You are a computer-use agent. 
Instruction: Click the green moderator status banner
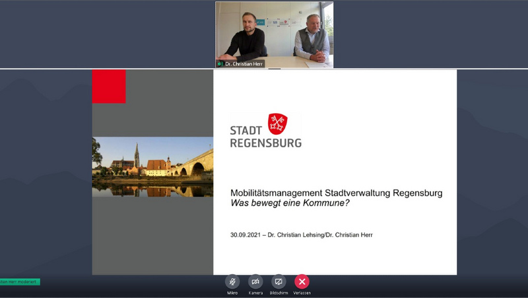click(x=20, y=282)
